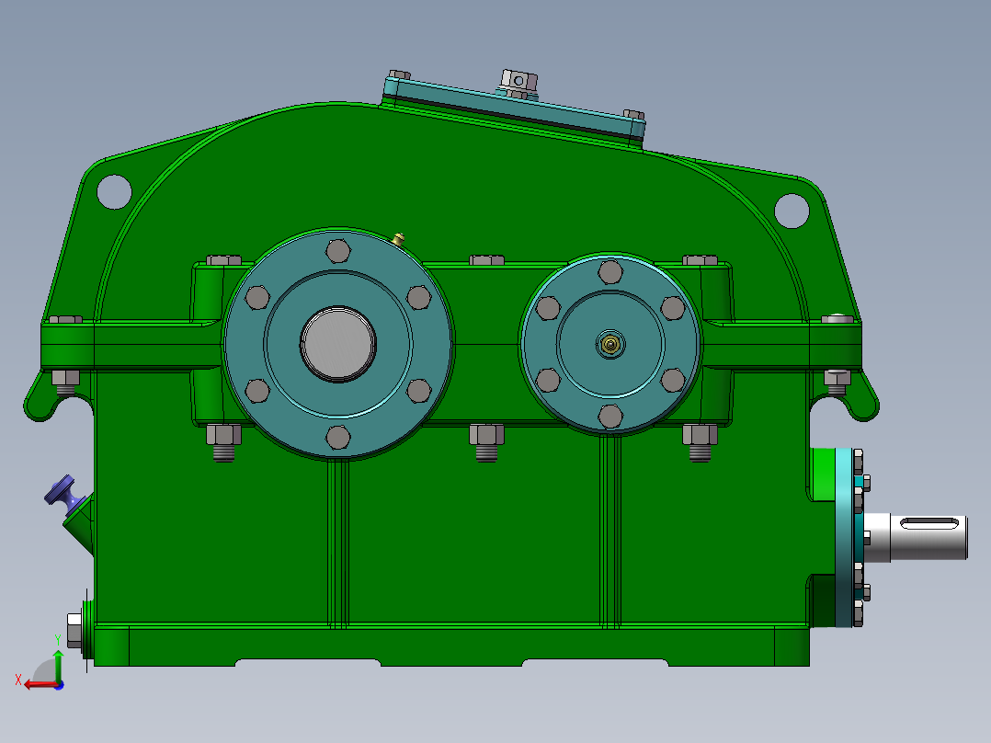Click the right lifting hole in the housing
Screen dimensions: 991x743
[792, 208]
